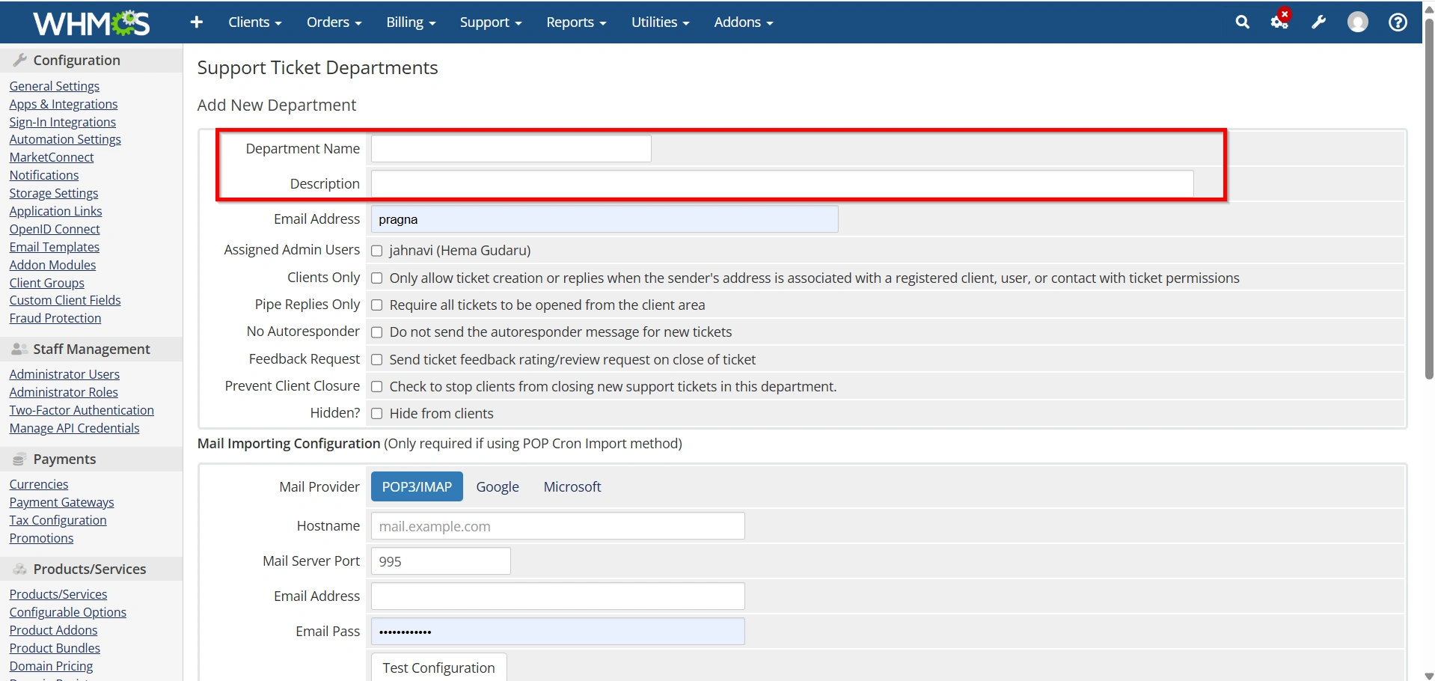Open Currencies link
The height and width of the screenshot is (681, 1435).
39,484
